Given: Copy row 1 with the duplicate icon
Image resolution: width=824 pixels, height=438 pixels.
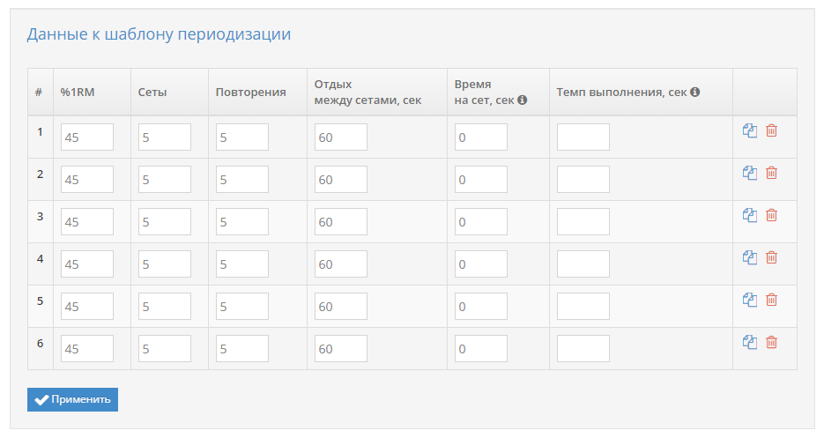Looking at the screenshot, I should pyautogui.click(x=750, y=130).
